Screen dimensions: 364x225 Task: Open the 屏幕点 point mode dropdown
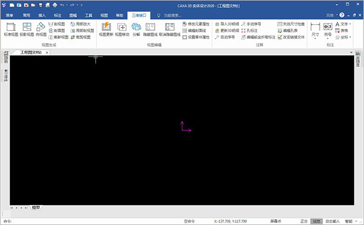[x=275, y=221]
